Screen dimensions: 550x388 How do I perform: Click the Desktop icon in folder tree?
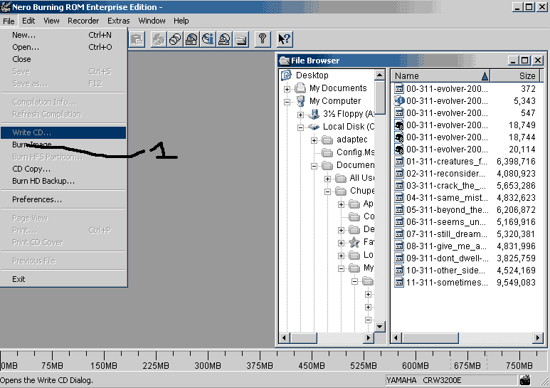(x=287, y=75)
